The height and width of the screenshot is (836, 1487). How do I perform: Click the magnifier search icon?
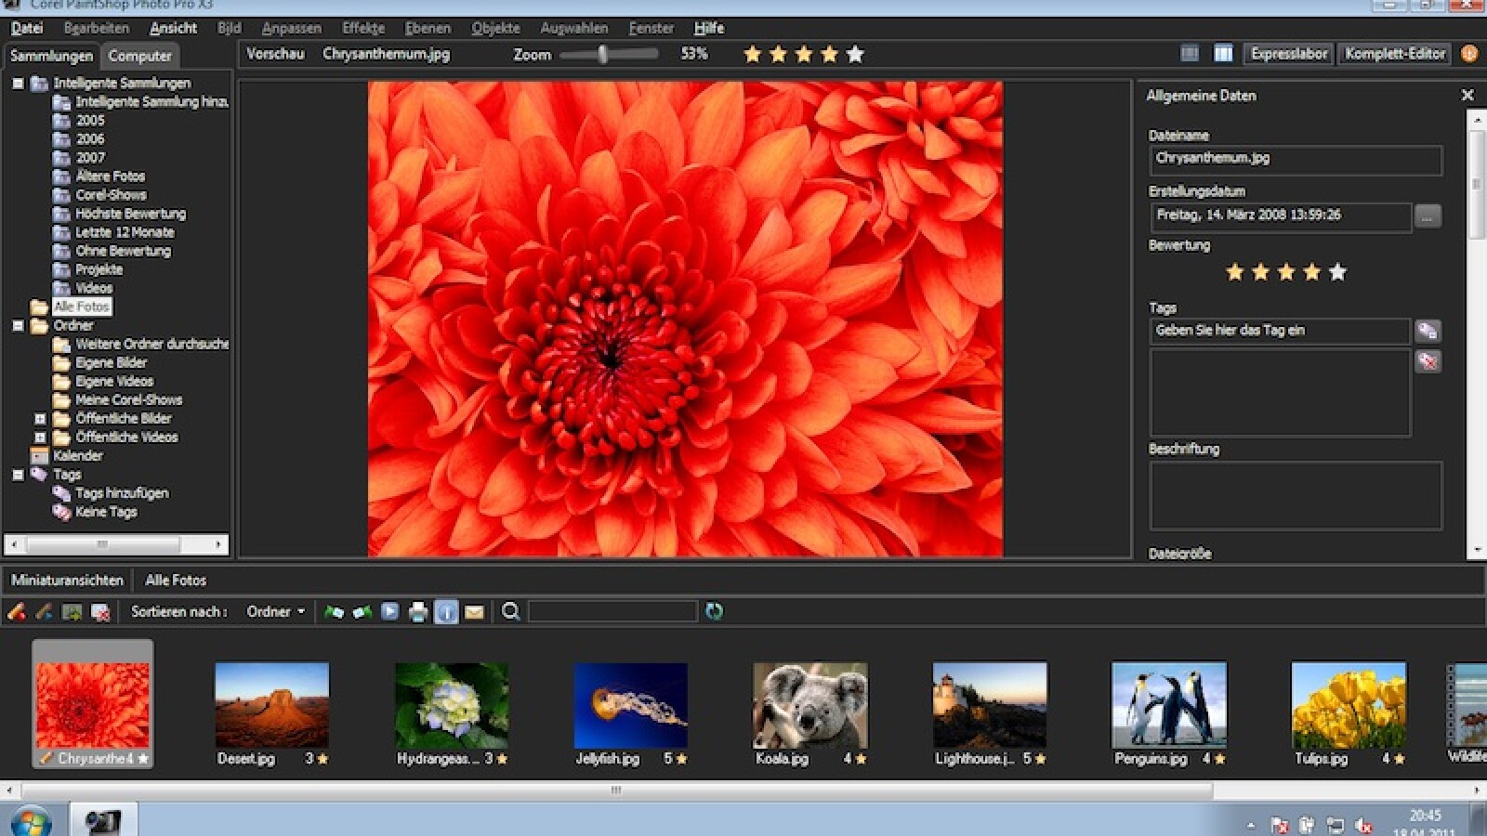point(510,611)
